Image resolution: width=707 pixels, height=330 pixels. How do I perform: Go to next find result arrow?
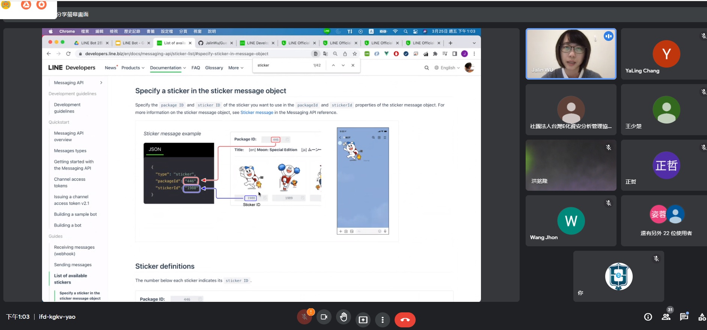tap(343, 65)
